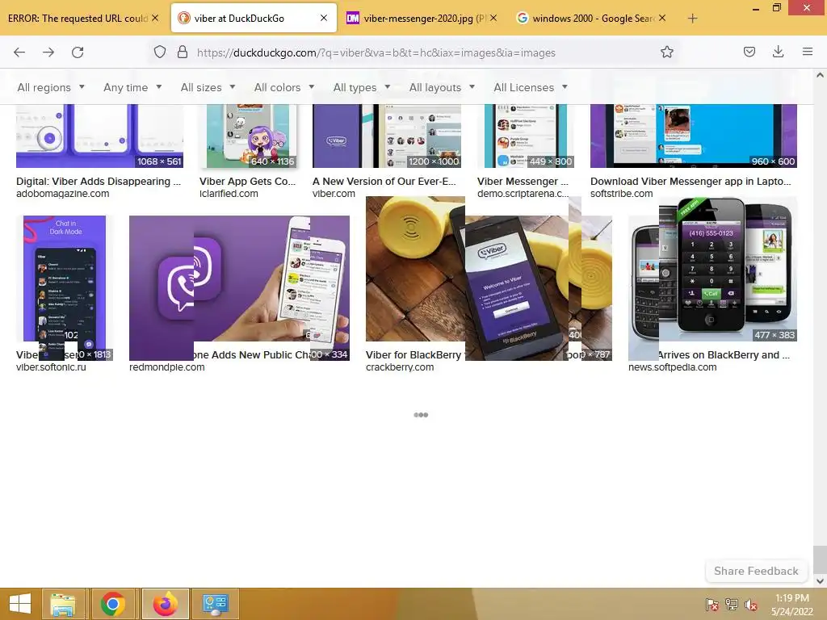Select the Firefox taskbar icon
This screenshot has height=620, width=827.
[165, 604]
